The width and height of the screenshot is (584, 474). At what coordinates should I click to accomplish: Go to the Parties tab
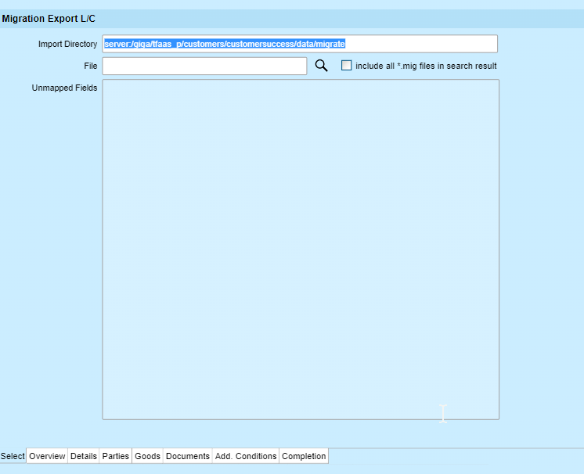pyautogui.click(x=115, y=456)
